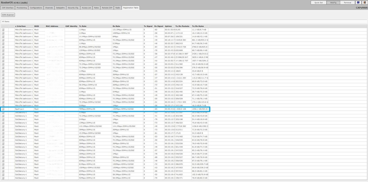Click the blue icon beside the Terminal button
Screen dimensions: 368x182
pos(358,2)
